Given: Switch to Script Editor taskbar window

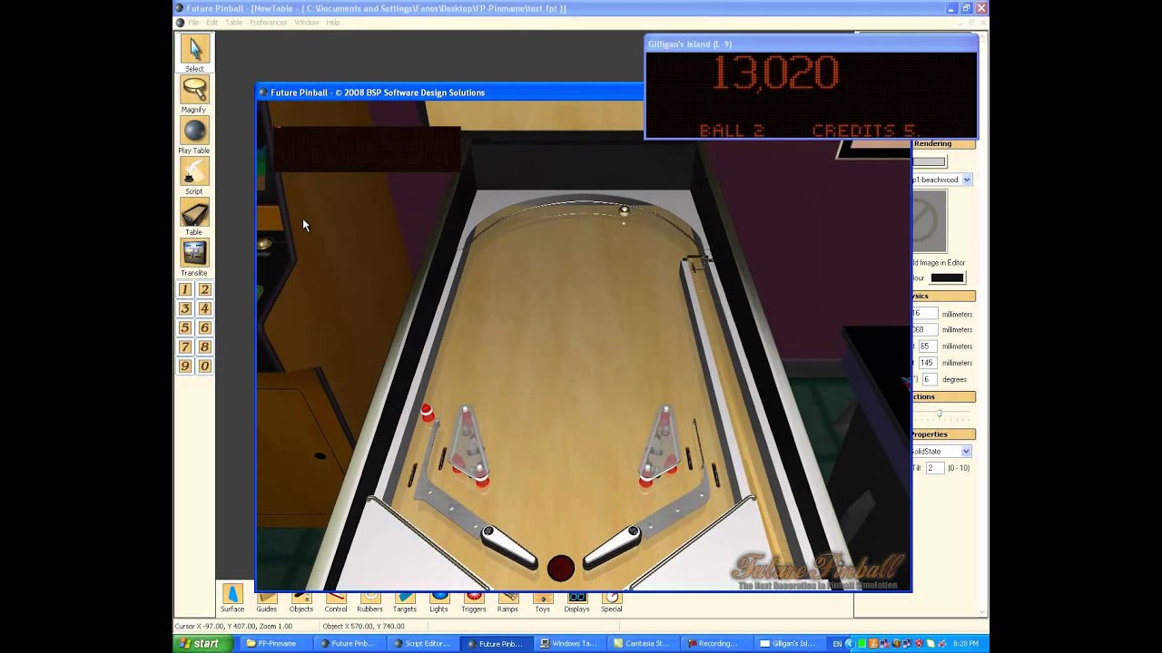Looking at the screenshot, I should click(422, 644).
